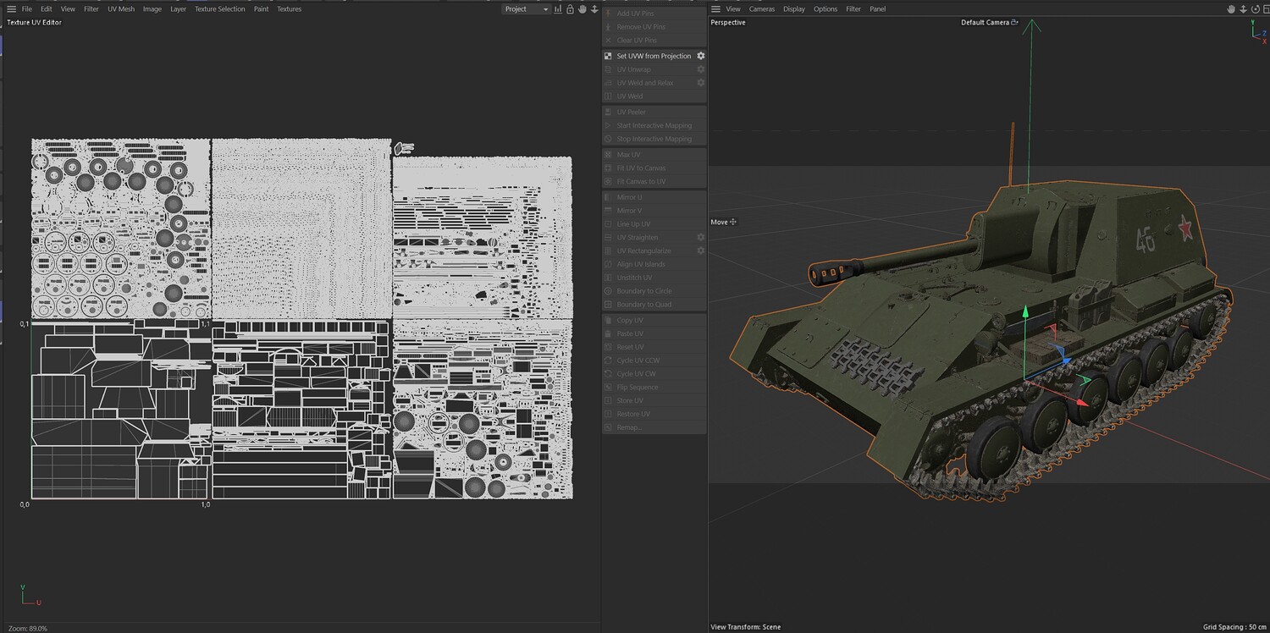The image size is (1270, 633).
Task: Click the Max UV icon
Action: pyautogui.click(x=608, y=155)
